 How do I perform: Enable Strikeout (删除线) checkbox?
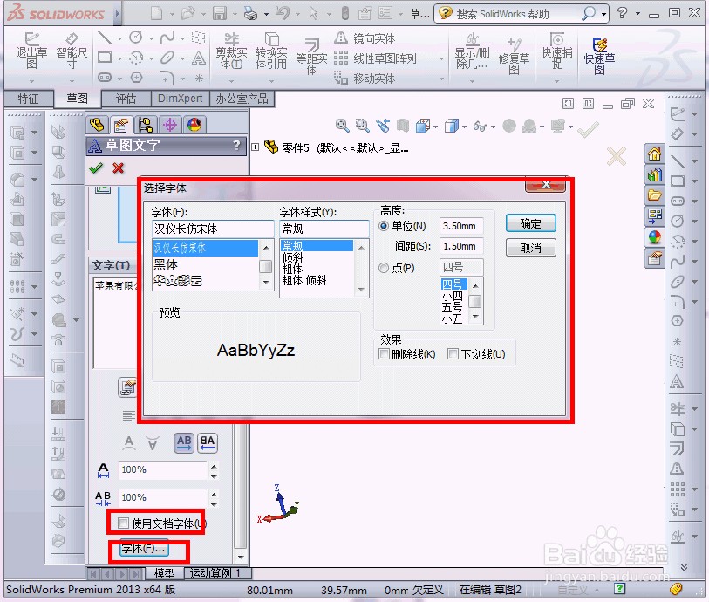click(x=384, y=353)
